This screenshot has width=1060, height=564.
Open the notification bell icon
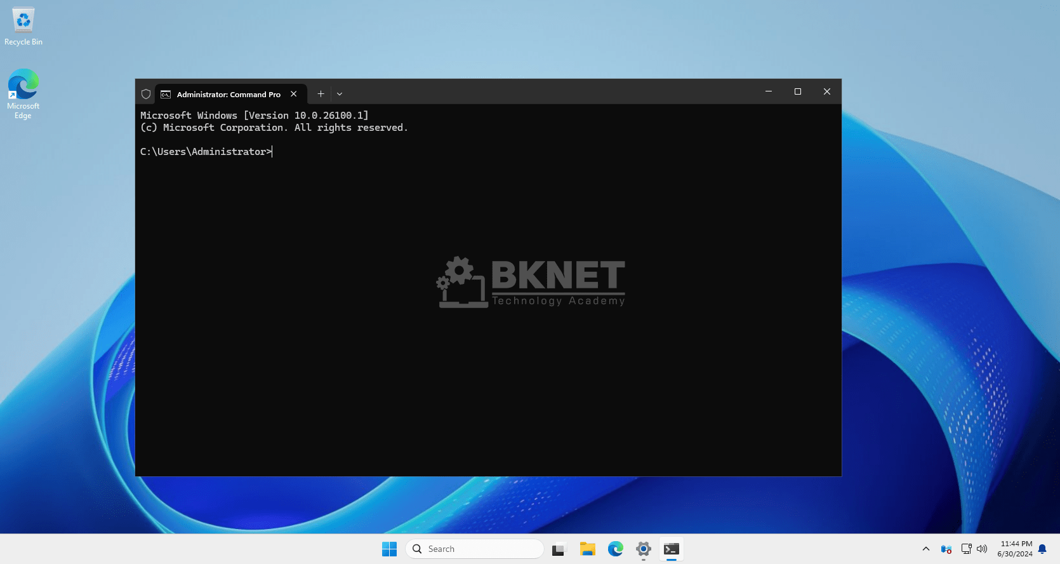1042,549
